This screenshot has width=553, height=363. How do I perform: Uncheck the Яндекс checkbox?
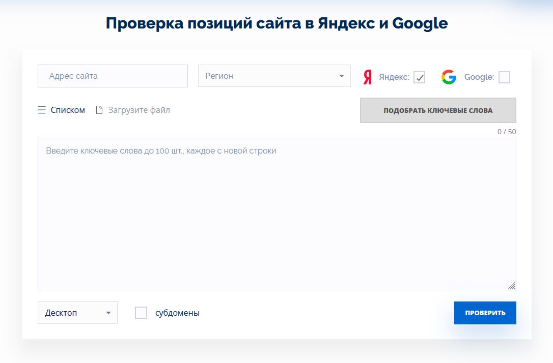coord(420,77)
